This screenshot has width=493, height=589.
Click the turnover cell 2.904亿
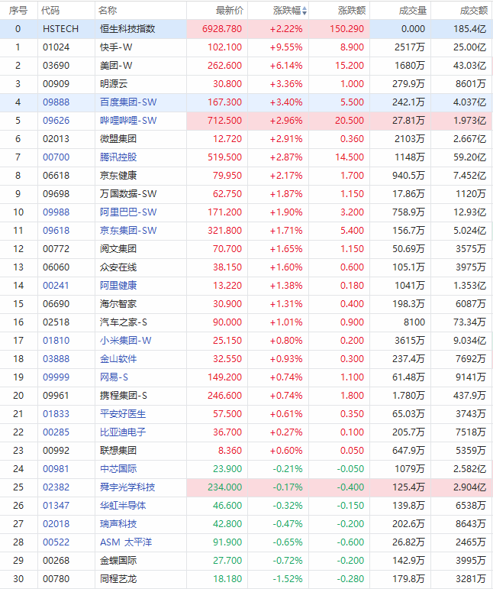click(470, 487)
